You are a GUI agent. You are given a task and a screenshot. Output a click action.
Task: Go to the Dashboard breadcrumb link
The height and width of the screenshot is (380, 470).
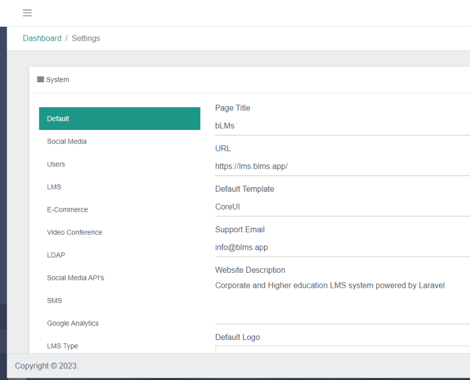pyautogui.click(x=42, y=38)
